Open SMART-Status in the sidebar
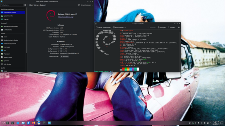The height and width of the screenshot is (126, 225). [x=13, y=57]
